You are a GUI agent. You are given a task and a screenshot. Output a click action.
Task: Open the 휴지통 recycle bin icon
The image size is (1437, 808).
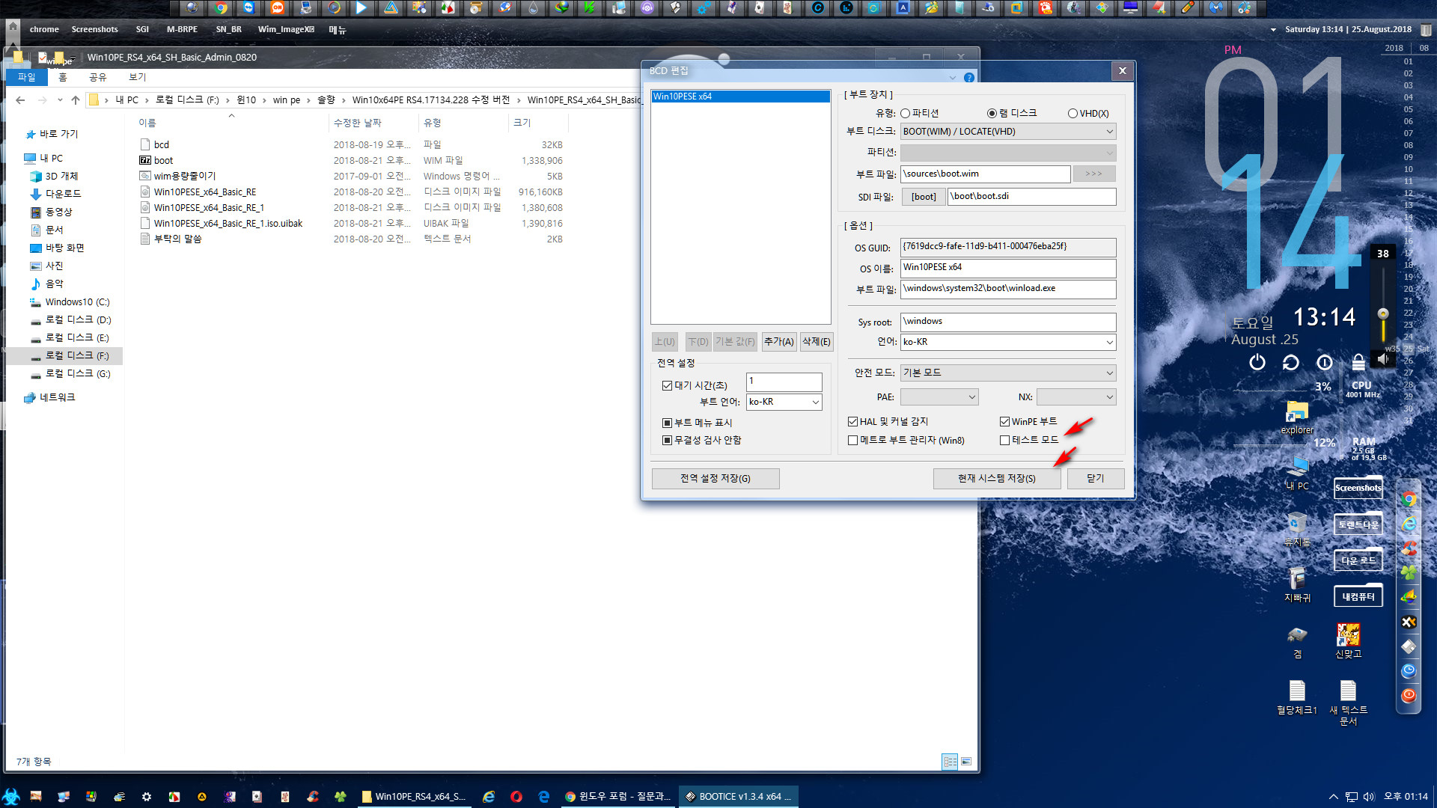[x=1297, y=529]
